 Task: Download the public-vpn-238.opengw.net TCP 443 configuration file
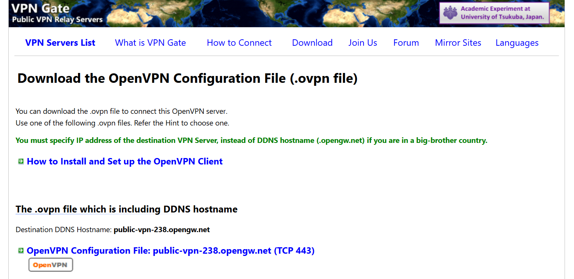(170, 250)
